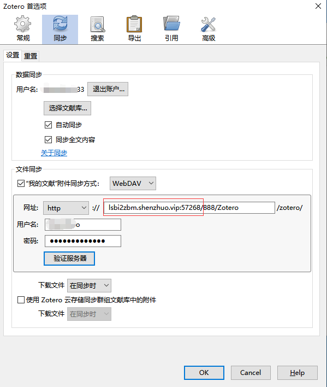Close the Zotero 首选项 window
The height and width of the screenshot is (387, 327).
click(318, 6)
